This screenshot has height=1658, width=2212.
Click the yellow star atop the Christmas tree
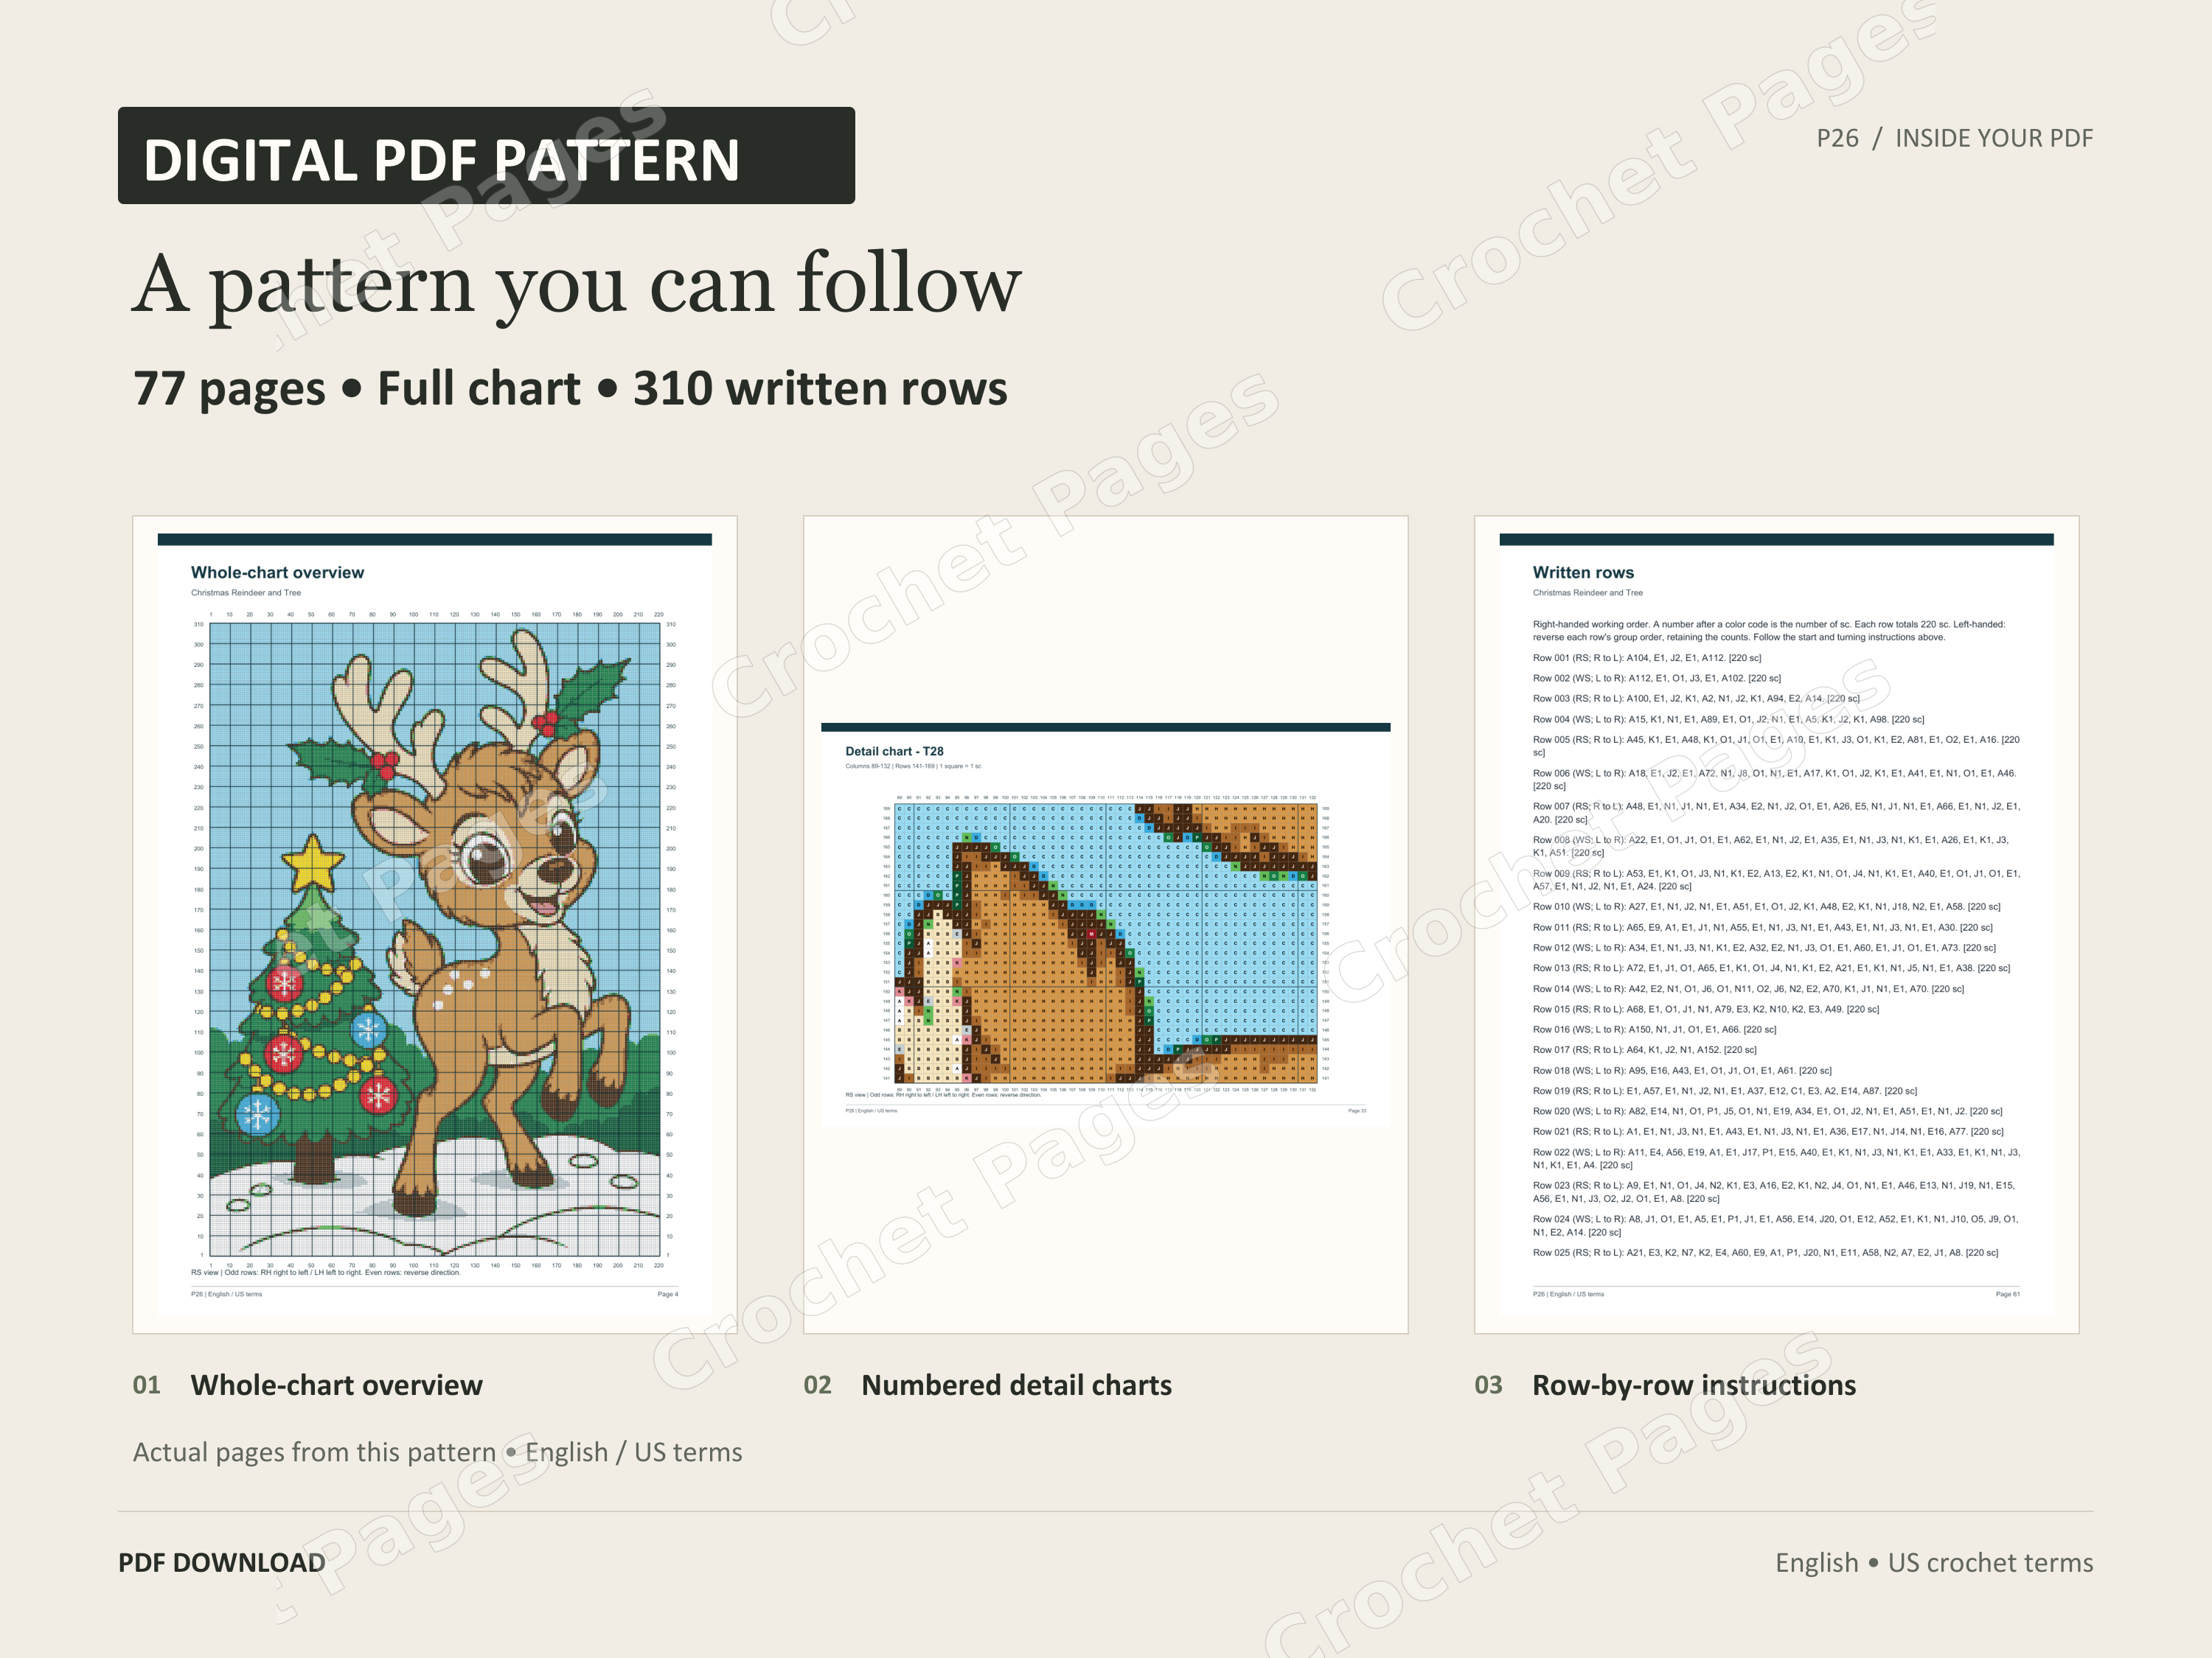pos(313,864)
